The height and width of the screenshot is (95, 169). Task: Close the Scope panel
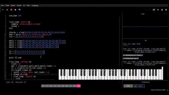[x=167, y=14]
